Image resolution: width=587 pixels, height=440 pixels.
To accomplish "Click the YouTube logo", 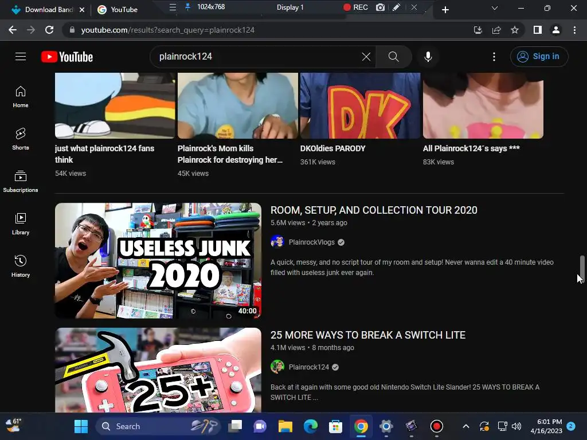I will tap(67, 57).
